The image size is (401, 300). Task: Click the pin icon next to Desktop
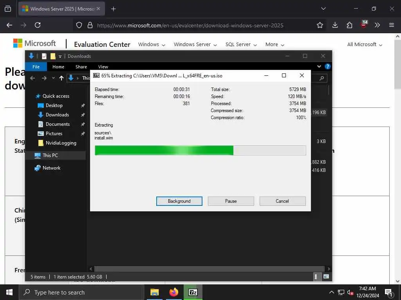(83, 105)
